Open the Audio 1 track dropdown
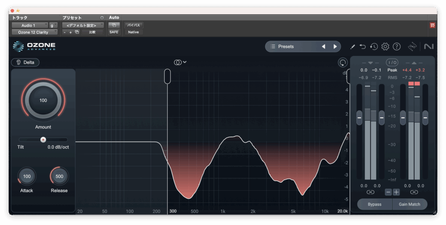This screenshot has width=446, height=225. click(30, 25)
